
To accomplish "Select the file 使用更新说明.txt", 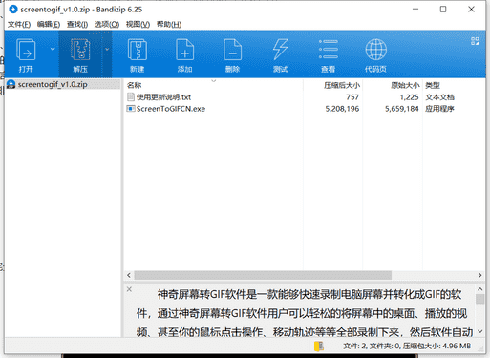I will [x=163, y=97].
